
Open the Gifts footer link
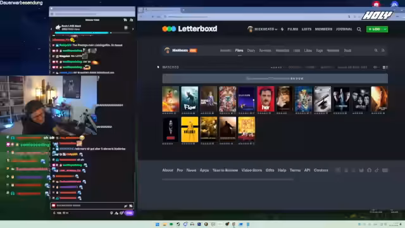[x=270, y=170]
